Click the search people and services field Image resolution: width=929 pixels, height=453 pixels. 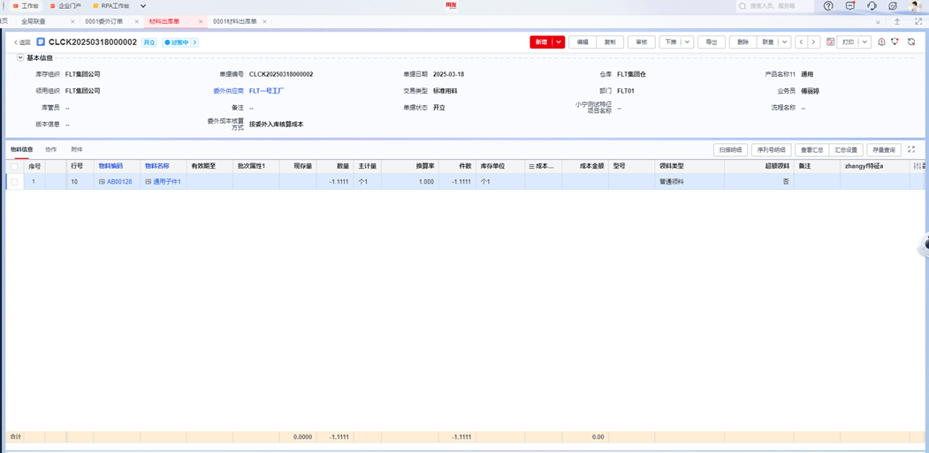(x=775, y=6)
